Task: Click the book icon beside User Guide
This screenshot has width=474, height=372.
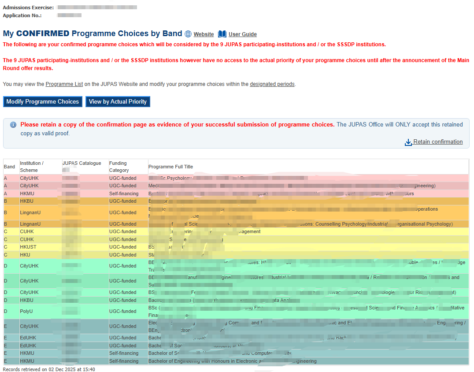Action: 222,34
